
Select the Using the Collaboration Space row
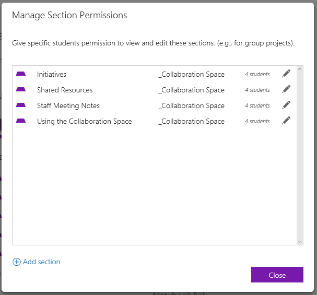click(x=84, y=121)
